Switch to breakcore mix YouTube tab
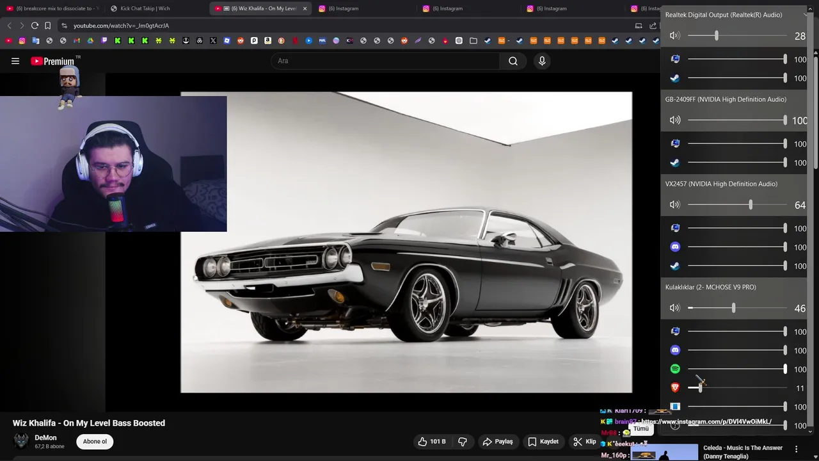This screenshot has height=461, width=819. click(x=52, y=8)
